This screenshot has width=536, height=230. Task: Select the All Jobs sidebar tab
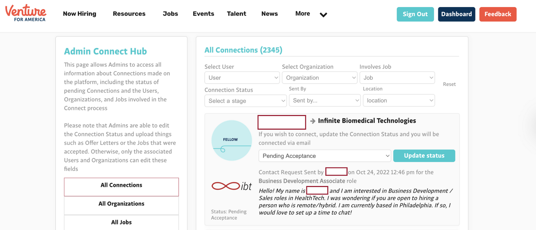pos(121,222)
